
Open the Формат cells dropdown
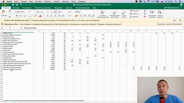(x=135, y=17)
